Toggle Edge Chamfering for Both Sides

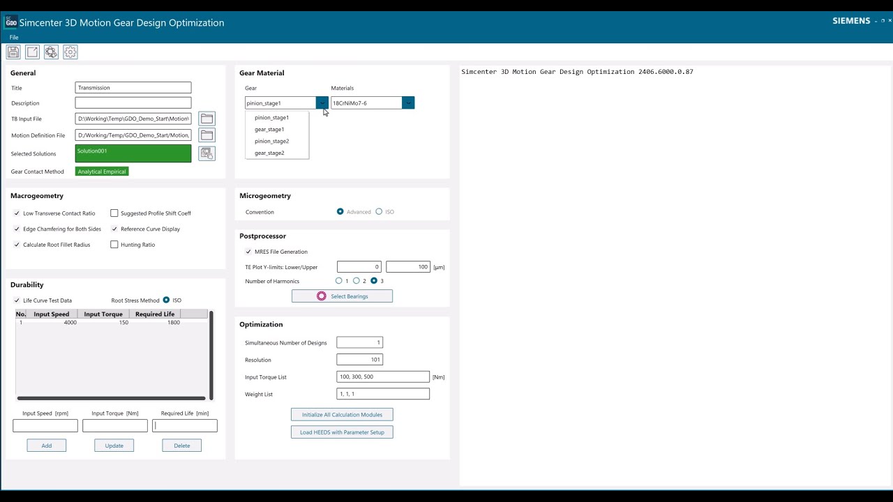(17, 229)
